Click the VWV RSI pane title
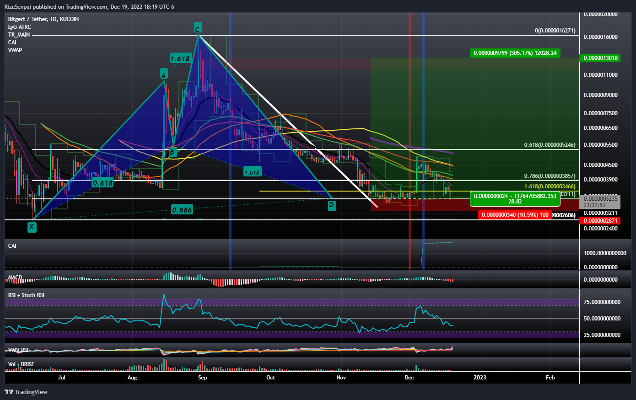The width and height of the screenshot is (636, 400). [x=18, y=350]
